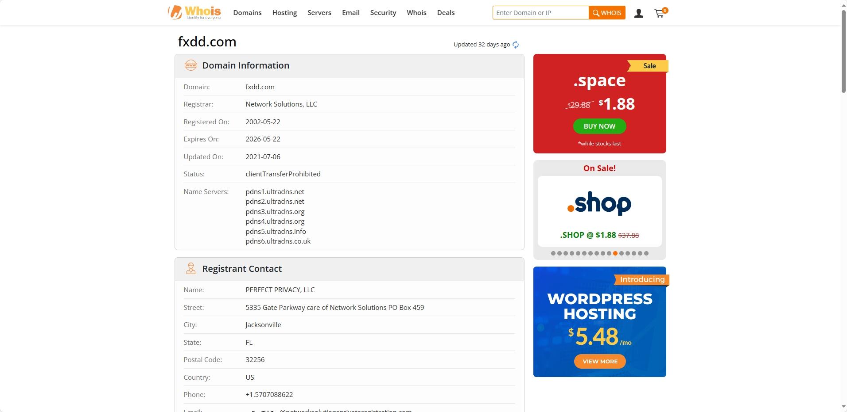
Task: Click the scrollbar down arrow
Action: pyautogui.click(x=843, y=408)
